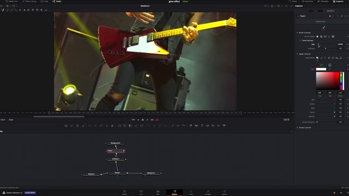Screen dimensions: 349x196
Task: Toggle loop playback button
Action: (x=157, y=120)
